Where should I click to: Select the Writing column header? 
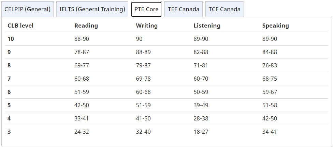147,26
